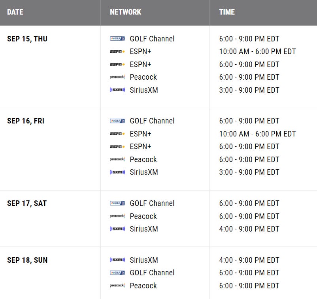317x299 pixels.
Task: Click Saturday's 4:00 - 9:00 PM EDT time
Action: pyautogui.click(x=249, y=229)
